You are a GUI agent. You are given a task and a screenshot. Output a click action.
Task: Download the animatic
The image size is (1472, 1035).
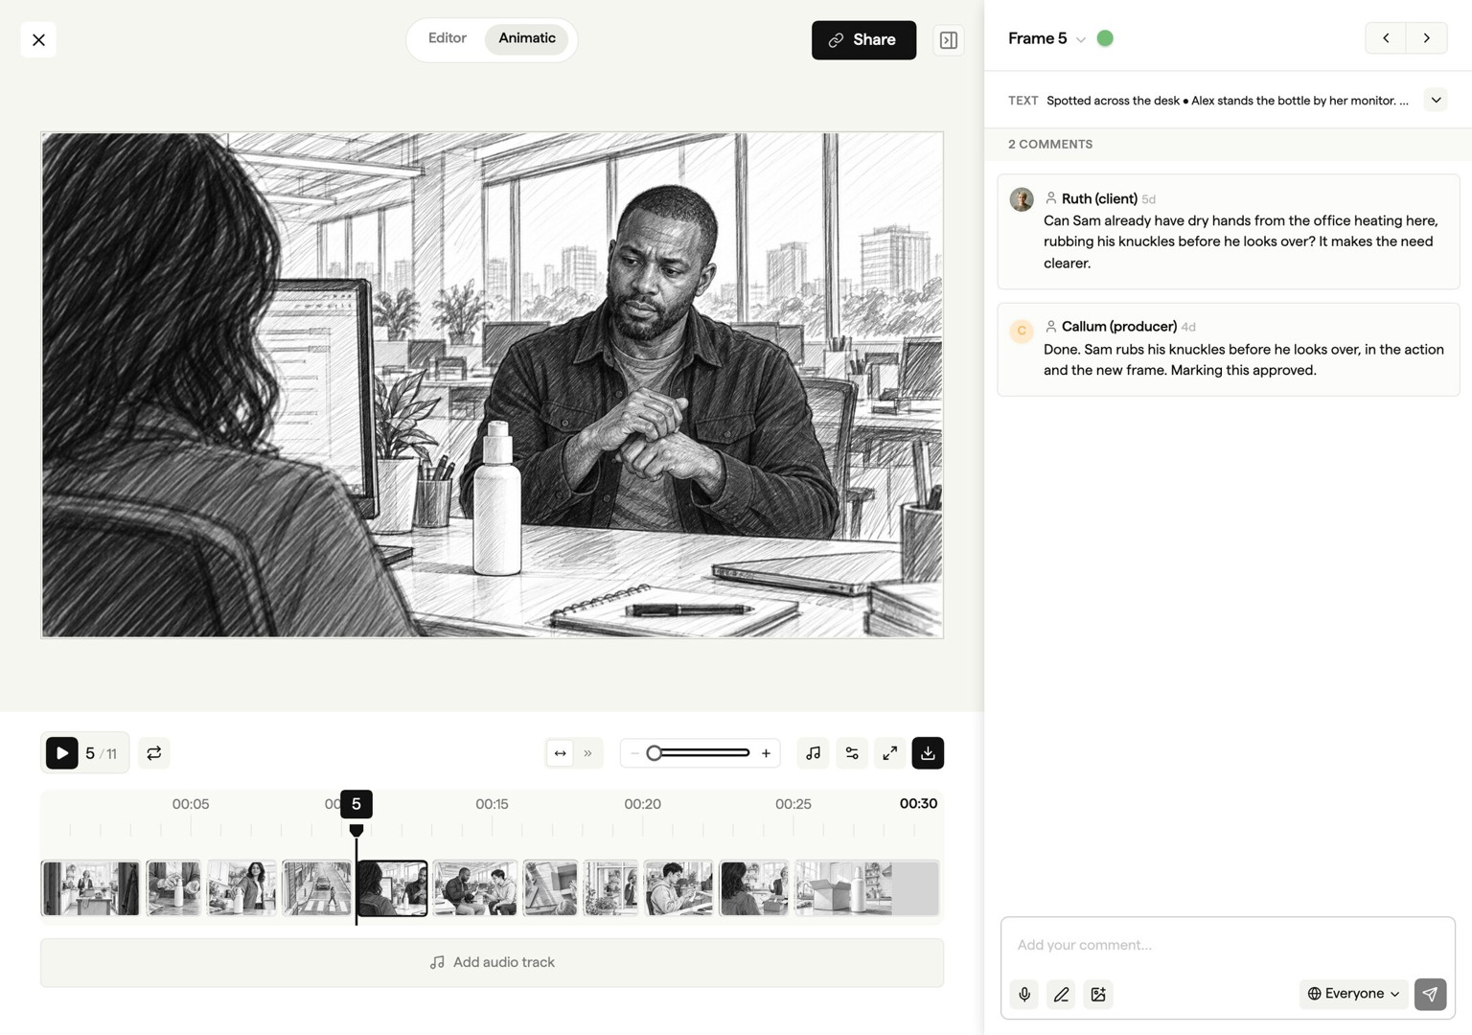tap(928, 753)
